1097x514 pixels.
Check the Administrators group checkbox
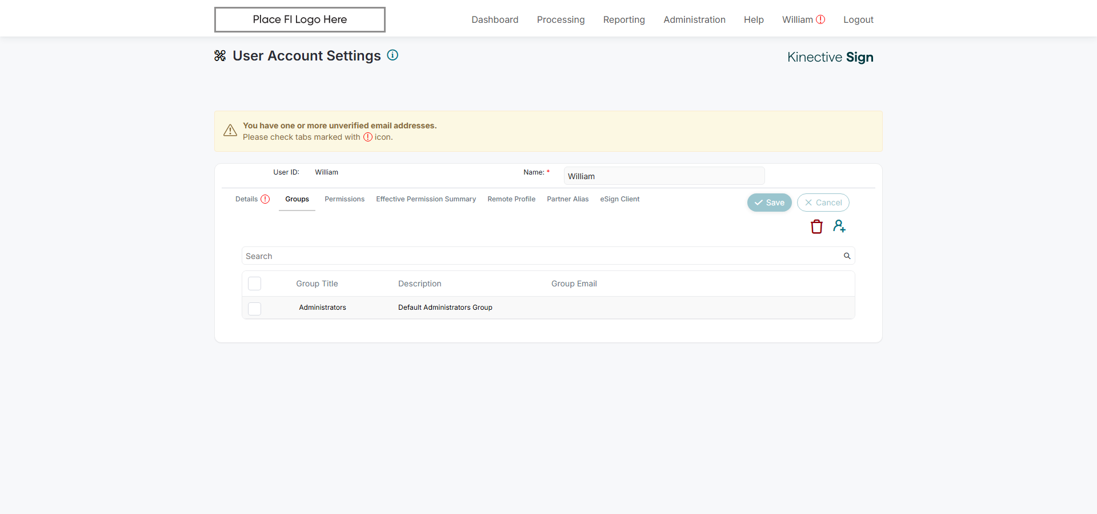click(255, 309)
